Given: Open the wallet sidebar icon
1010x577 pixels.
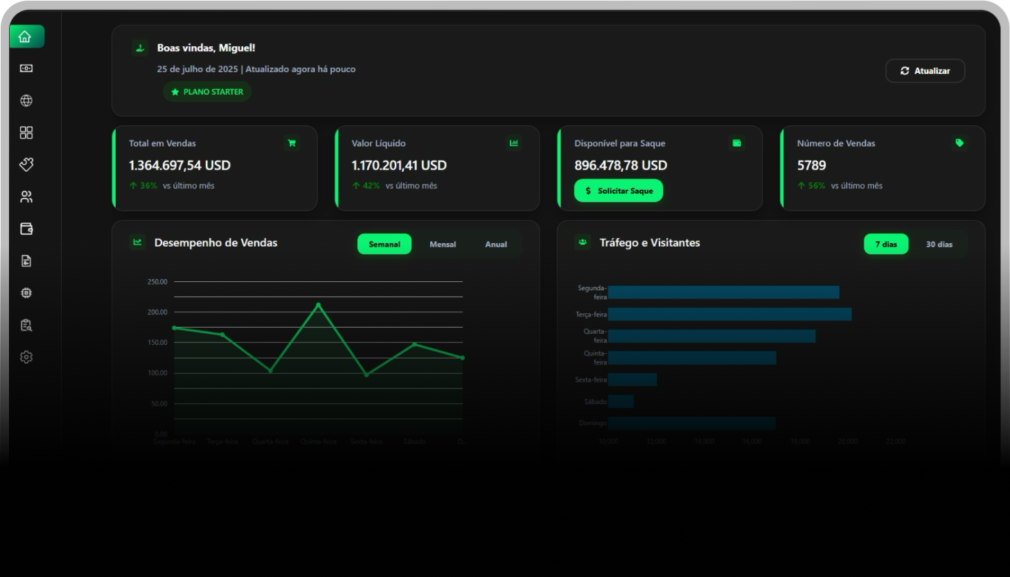Looking at the screenshot, I should (x=26, y=229).
